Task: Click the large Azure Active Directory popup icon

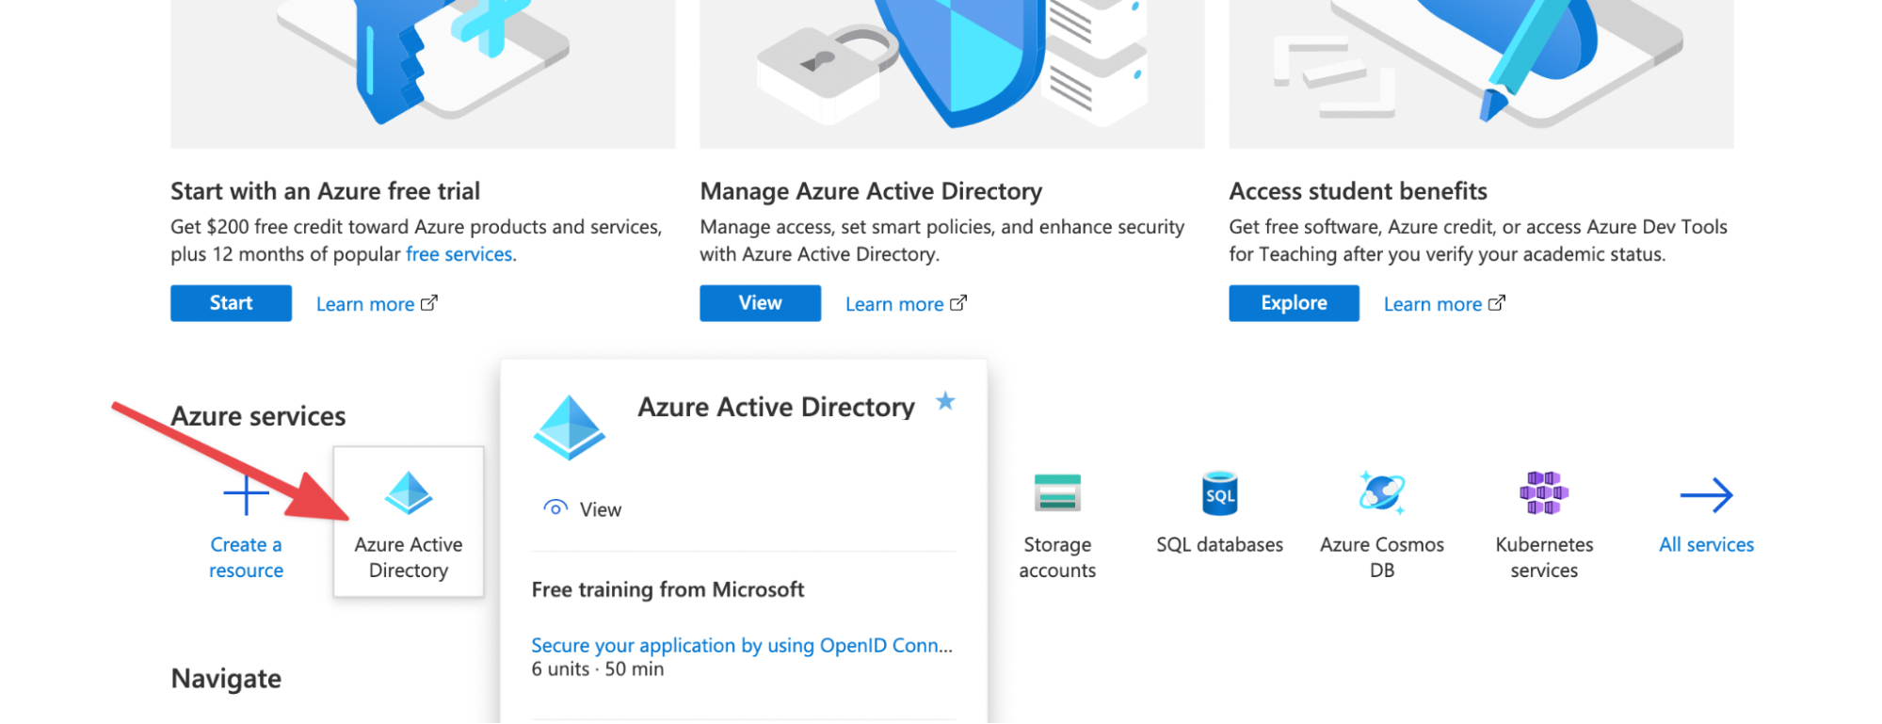Action: tap(570, 427)
